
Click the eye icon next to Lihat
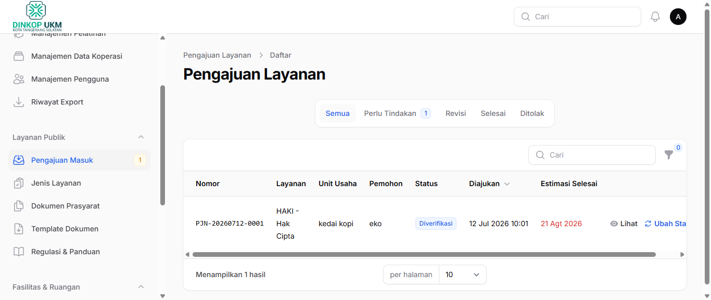pyautogui.click(x=614, y=224)
